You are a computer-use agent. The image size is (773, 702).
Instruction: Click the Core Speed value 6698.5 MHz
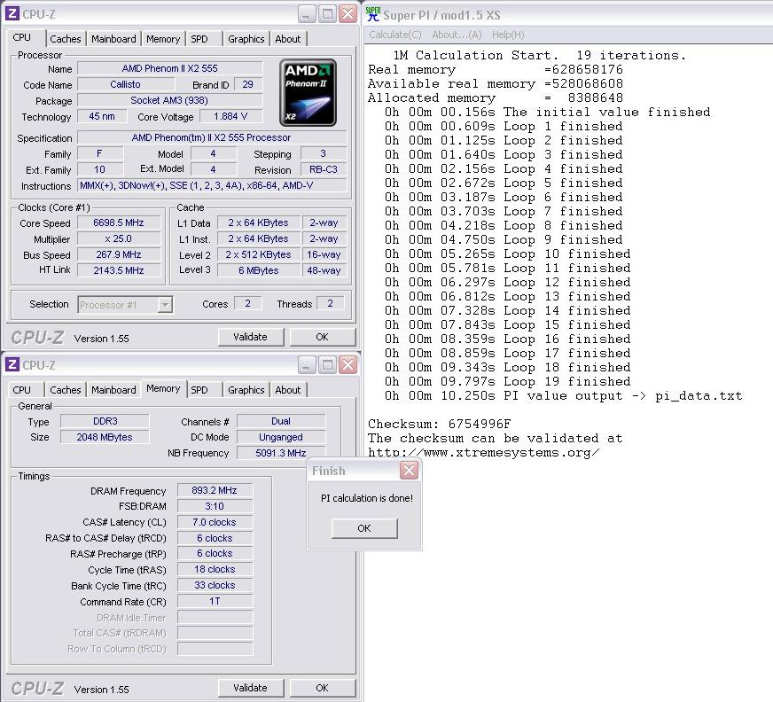pyautogui.click(x=119, y=222)
